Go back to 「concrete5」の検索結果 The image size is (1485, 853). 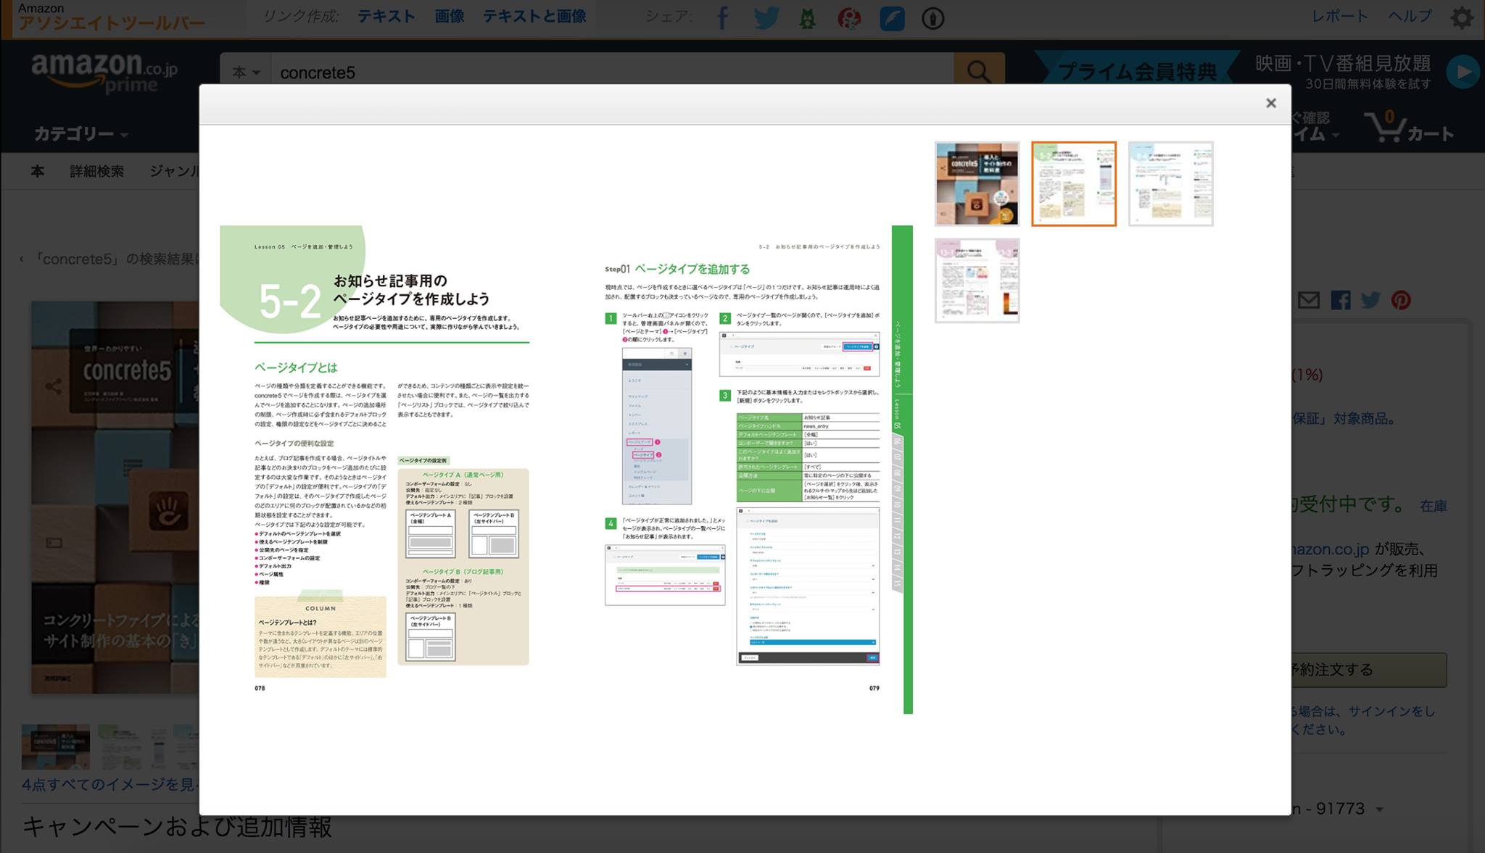(109, 259)
